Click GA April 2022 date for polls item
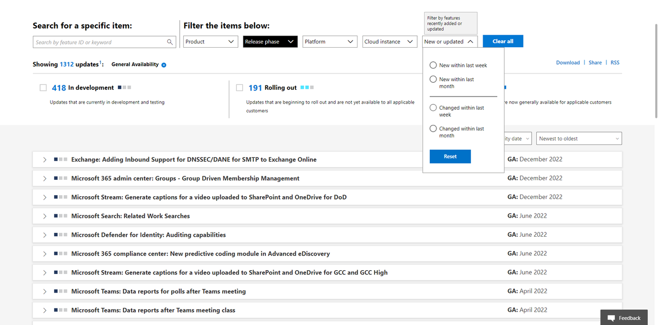658x325 pixels. coord(527,291)
